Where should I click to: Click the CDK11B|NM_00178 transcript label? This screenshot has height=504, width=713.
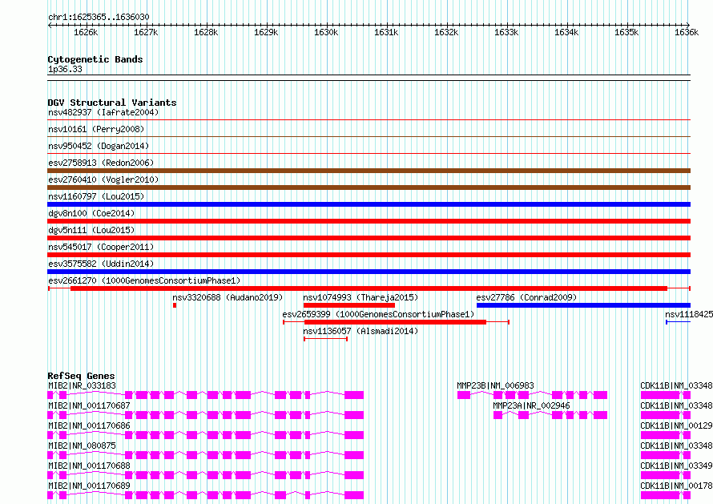point(677,486)
